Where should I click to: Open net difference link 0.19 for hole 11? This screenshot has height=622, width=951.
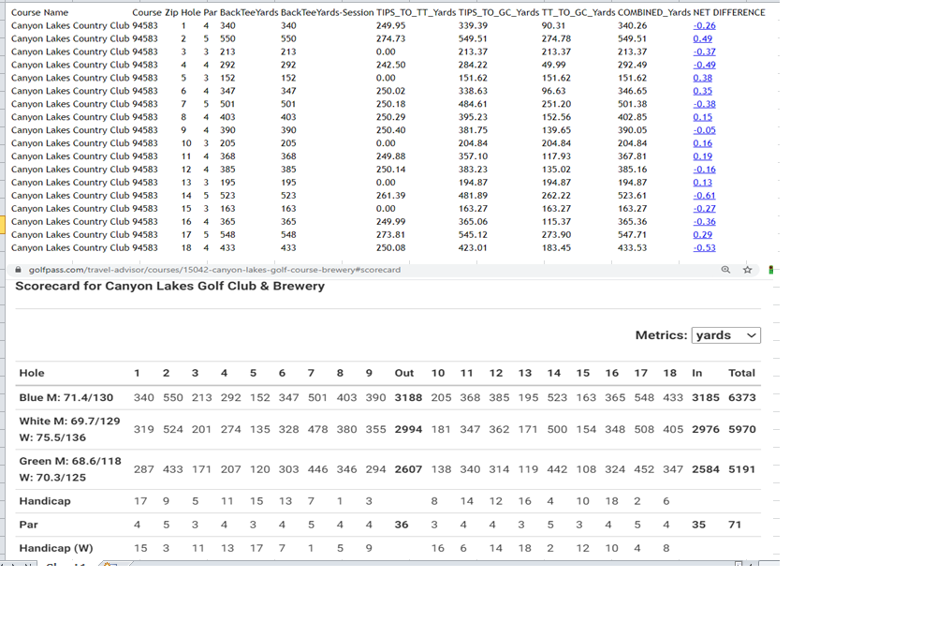pyautogui.click(x=702, y=155)
